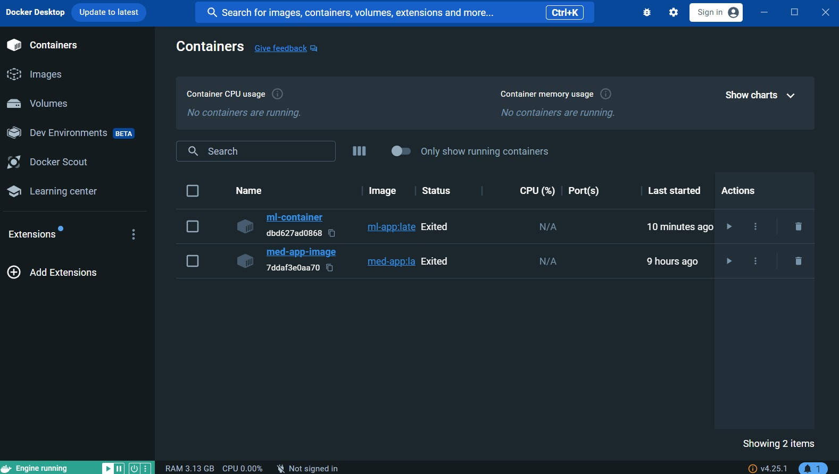The width and height of the screenshot is (839, 474).
Task: Open the med-app:la image link
Action: 392,261
